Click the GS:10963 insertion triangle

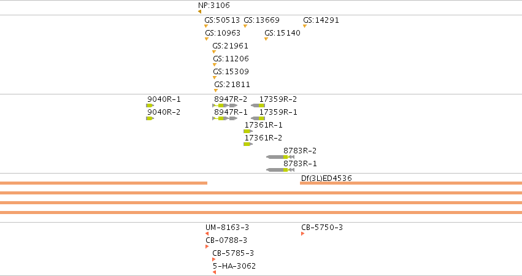207,39
